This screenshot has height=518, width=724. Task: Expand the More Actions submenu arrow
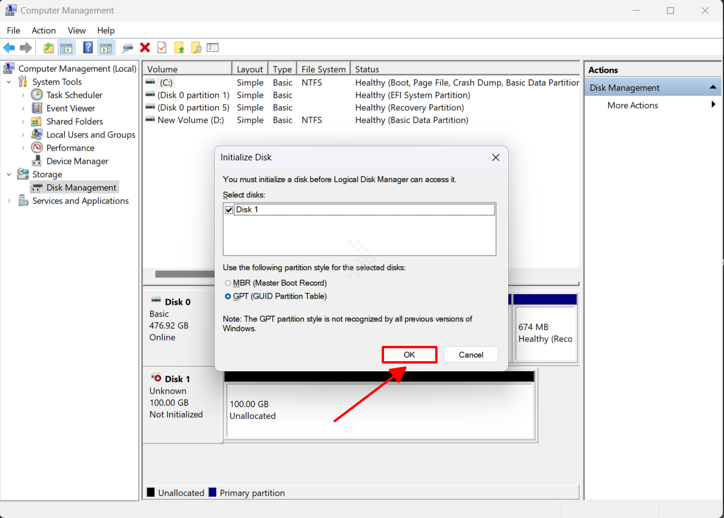713,105
